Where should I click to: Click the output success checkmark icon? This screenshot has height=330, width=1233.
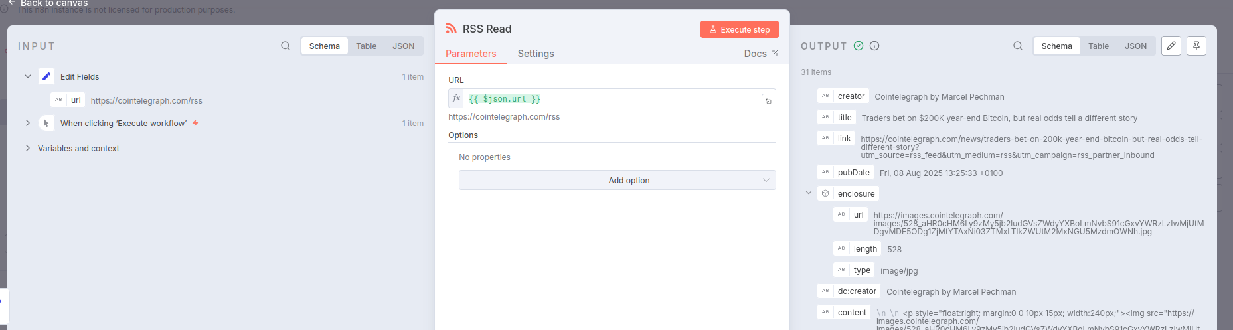[859, 46]
